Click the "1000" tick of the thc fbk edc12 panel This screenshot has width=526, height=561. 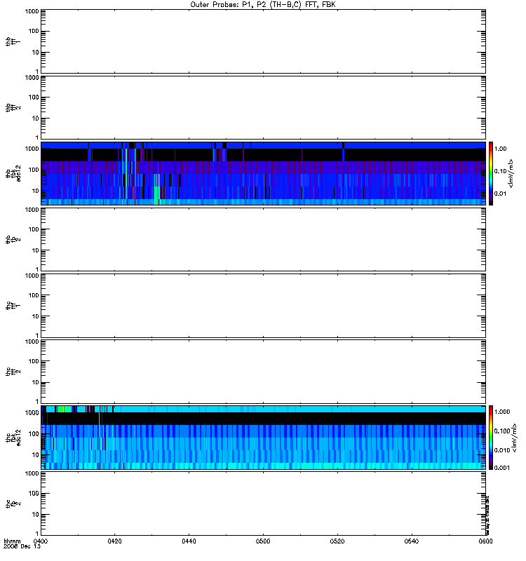pyautogui.click(x=32, y=413)
